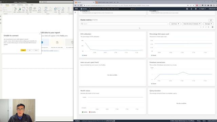
Task: Toggle Cluster legend in Database connections chart
Action: (154, 84)
